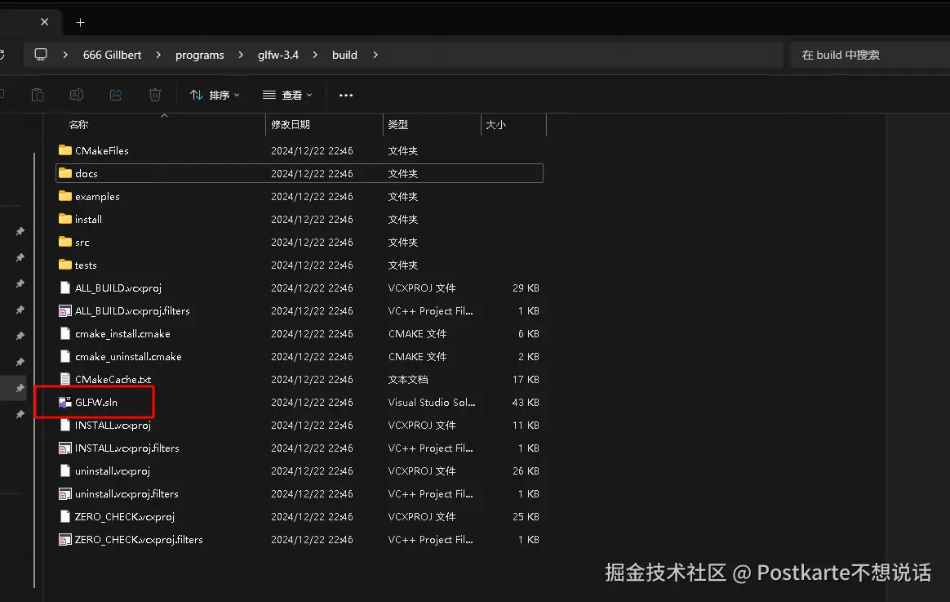Select the install folder icon
The height and width of the screenshot is (602, 950).
[x=64, y=219]
